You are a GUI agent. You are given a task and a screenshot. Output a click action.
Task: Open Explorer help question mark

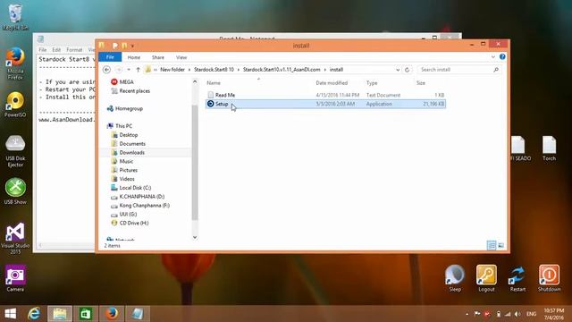pos(502,57)
